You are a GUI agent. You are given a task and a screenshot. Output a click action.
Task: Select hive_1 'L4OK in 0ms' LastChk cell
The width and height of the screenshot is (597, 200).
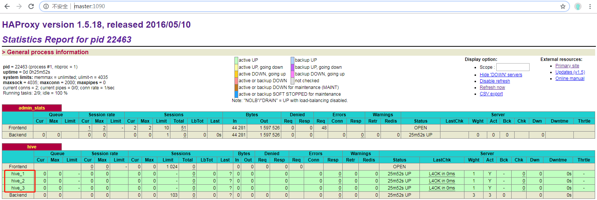tap(442, 174)
